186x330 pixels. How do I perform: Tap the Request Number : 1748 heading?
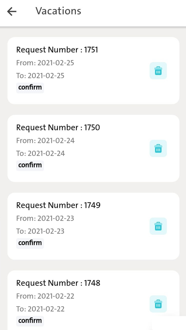coord(58,283)
